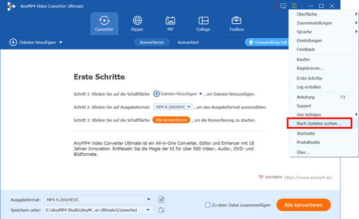Select Kaufen menu entry

coord(324,59)
